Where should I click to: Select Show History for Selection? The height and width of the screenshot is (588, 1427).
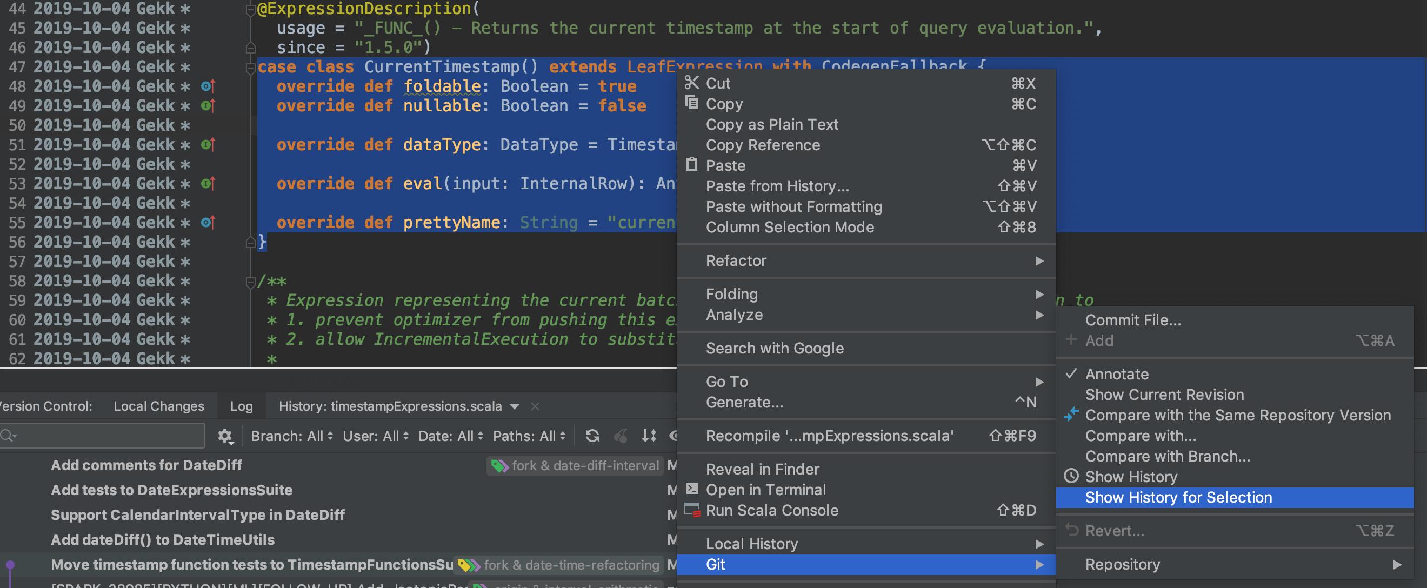(x=1178, y=497)
